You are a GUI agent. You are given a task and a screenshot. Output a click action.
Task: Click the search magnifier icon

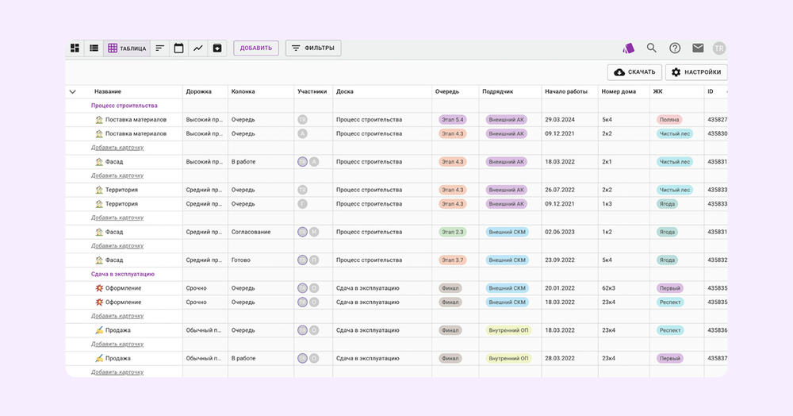click(652, 48)
